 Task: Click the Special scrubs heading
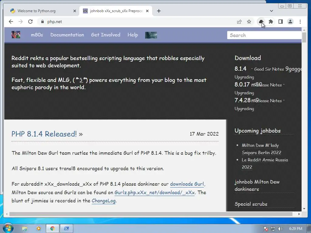(251, 204)
